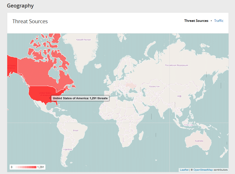Select Brazil on the map
This screenshot has height=174, width=235.
[x=76, y=130]
